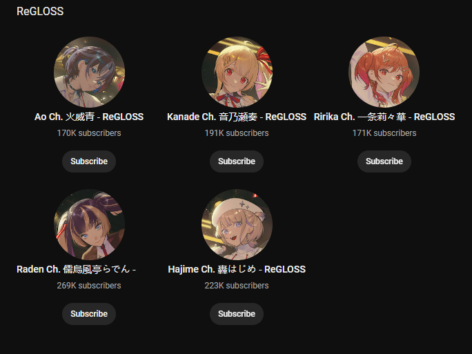The image size is (472, 354).
Task: Select the 170K subscribers text
Action: pos(89,133)
